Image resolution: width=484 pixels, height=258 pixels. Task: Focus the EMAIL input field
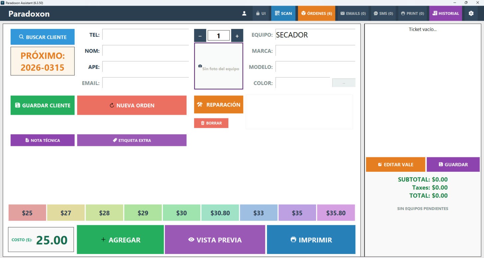point(146,83)
